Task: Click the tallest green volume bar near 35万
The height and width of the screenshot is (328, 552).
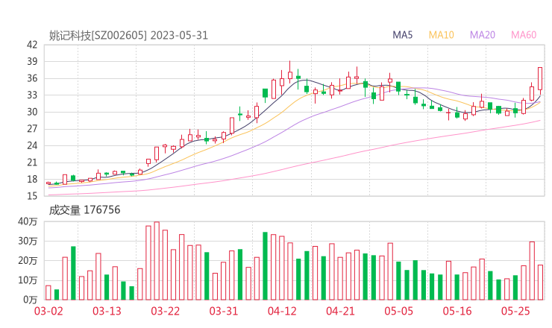Action: pyautogui.click(x=265, y=266)
